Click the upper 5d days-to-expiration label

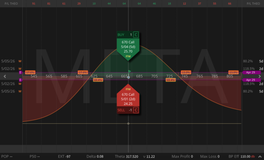261,61
